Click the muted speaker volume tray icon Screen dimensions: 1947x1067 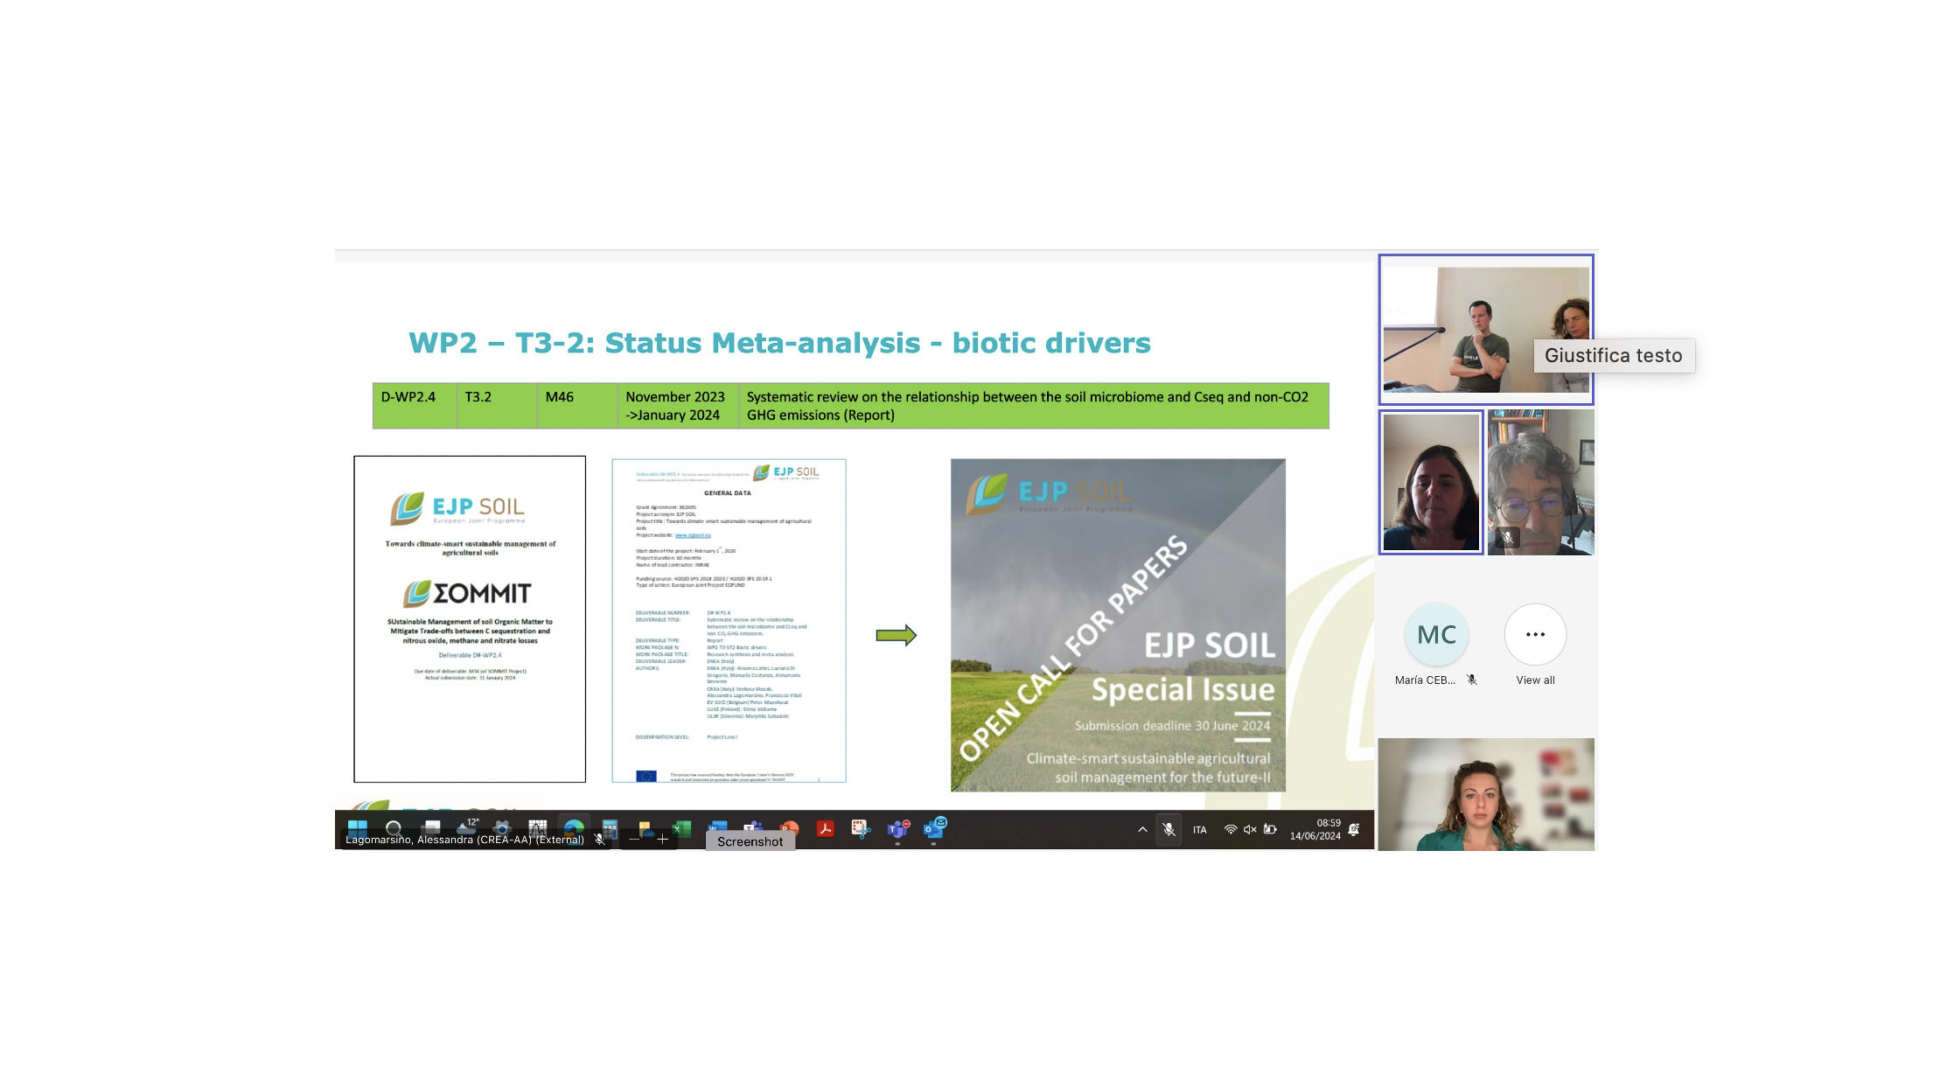(x=1250, y=829)
